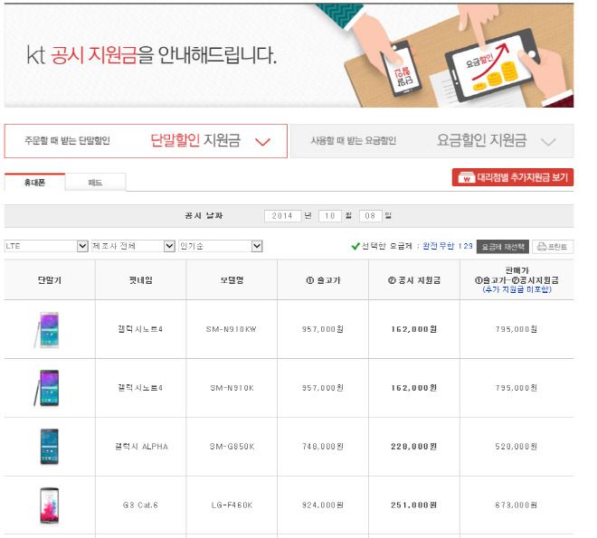
Task: Click the 갤럭시 ALPHA pet name
Action: pos(141,447)
